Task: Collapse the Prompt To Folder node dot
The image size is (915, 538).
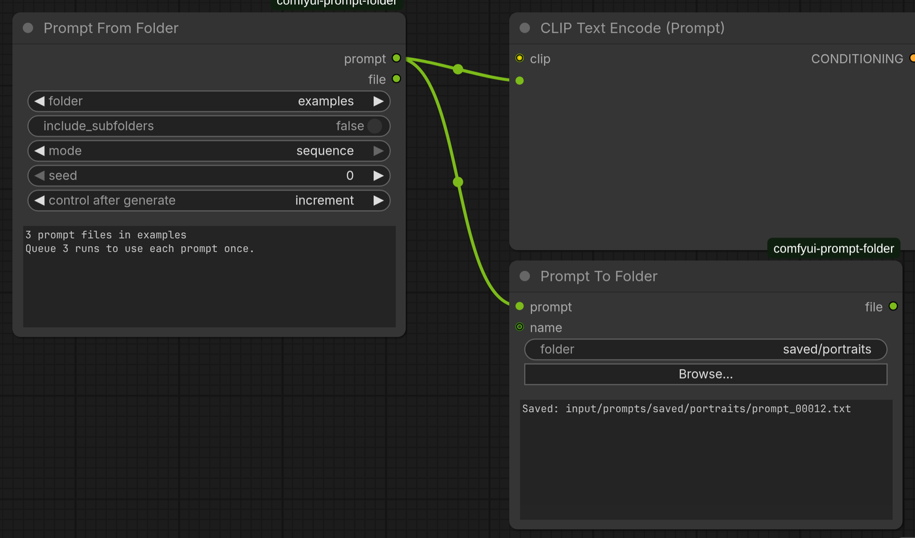Action: [524, 276]
